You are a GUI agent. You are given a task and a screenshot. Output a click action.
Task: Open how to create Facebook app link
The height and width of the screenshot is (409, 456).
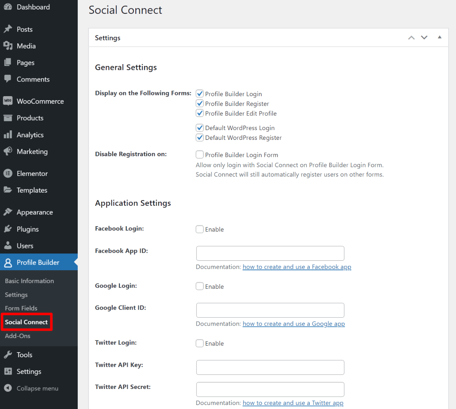click(297, 267)
